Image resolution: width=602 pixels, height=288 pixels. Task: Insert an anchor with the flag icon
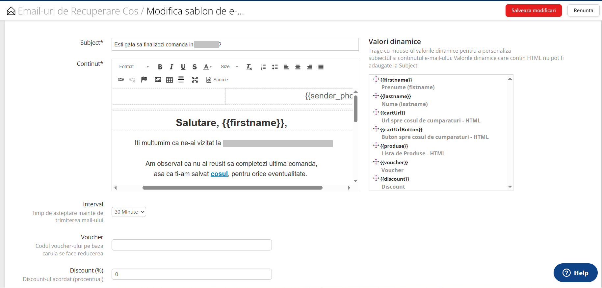coord(144,80)
